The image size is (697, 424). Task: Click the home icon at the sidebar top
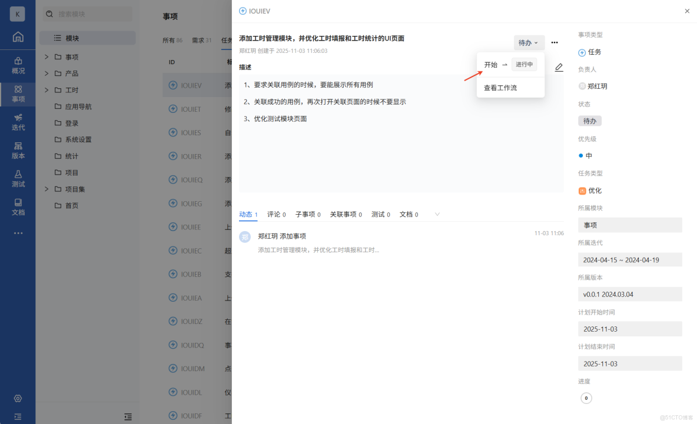18,36
